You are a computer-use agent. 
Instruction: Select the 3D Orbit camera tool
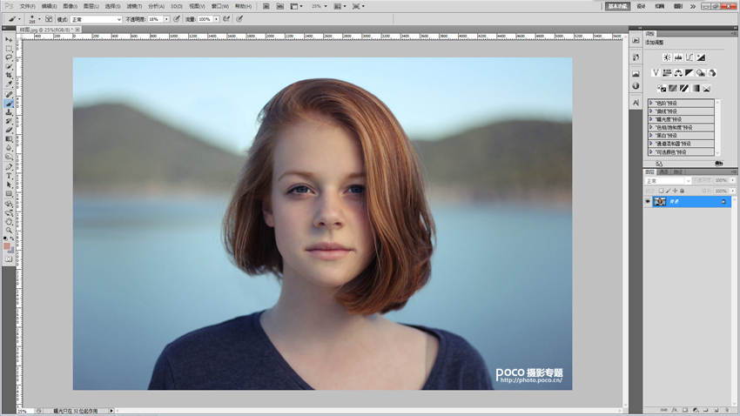[9, 213]
